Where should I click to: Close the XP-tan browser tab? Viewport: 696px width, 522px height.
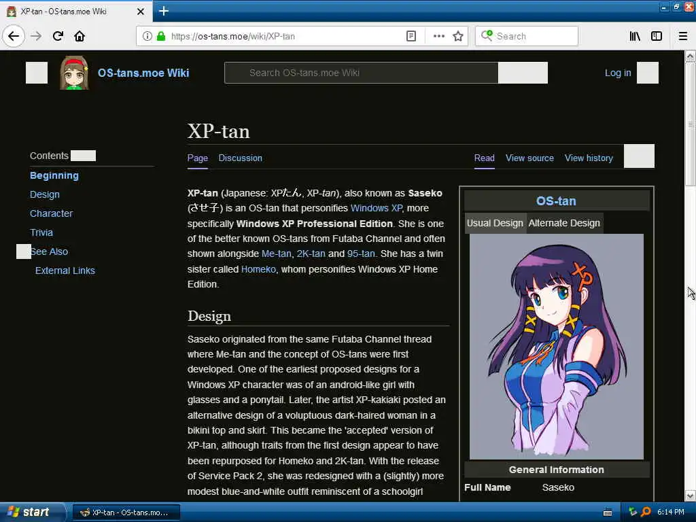coord(140,11)
